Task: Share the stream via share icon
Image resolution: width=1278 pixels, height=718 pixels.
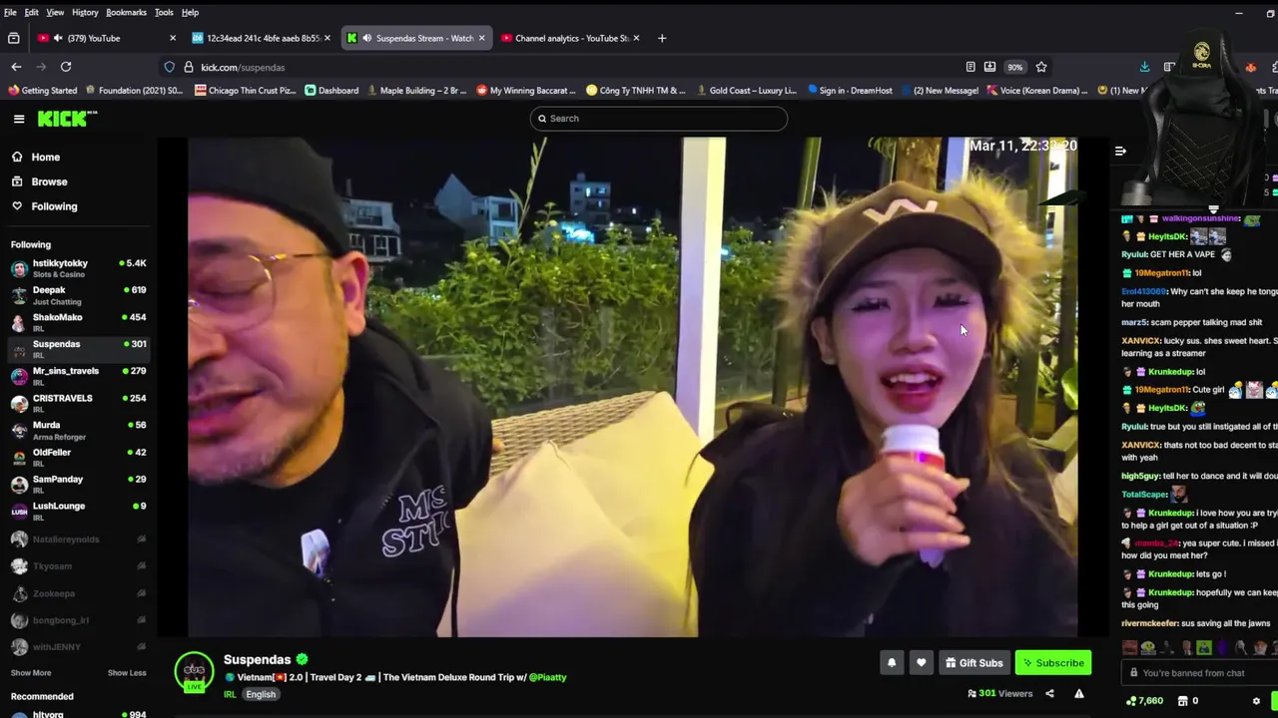Action: [x=1049, y=694]
